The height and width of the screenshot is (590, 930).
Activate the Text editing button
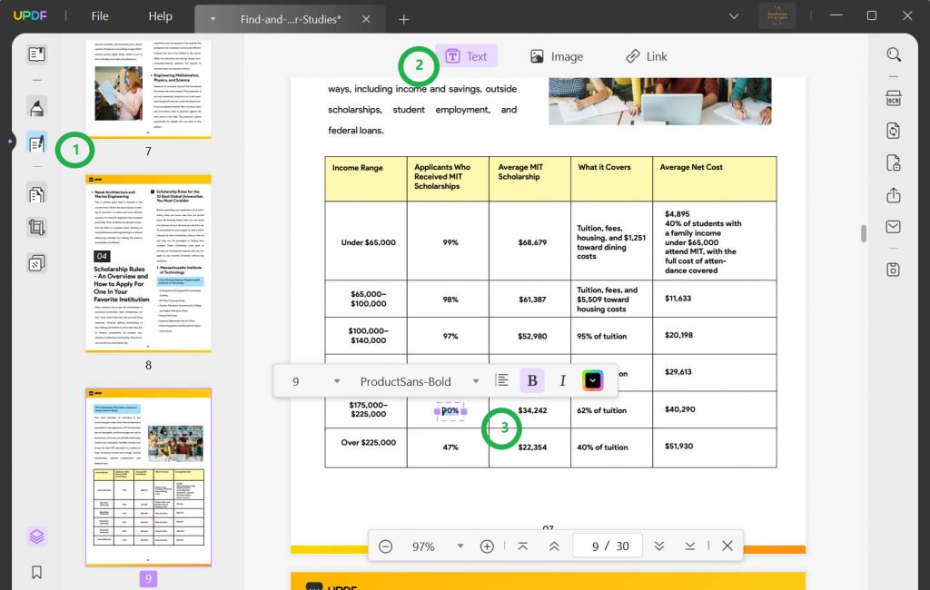click(x=466, y=55)
